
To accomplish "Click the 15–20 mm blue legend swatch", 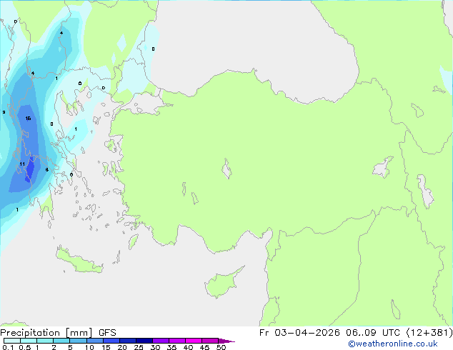I will pos(111,341).
